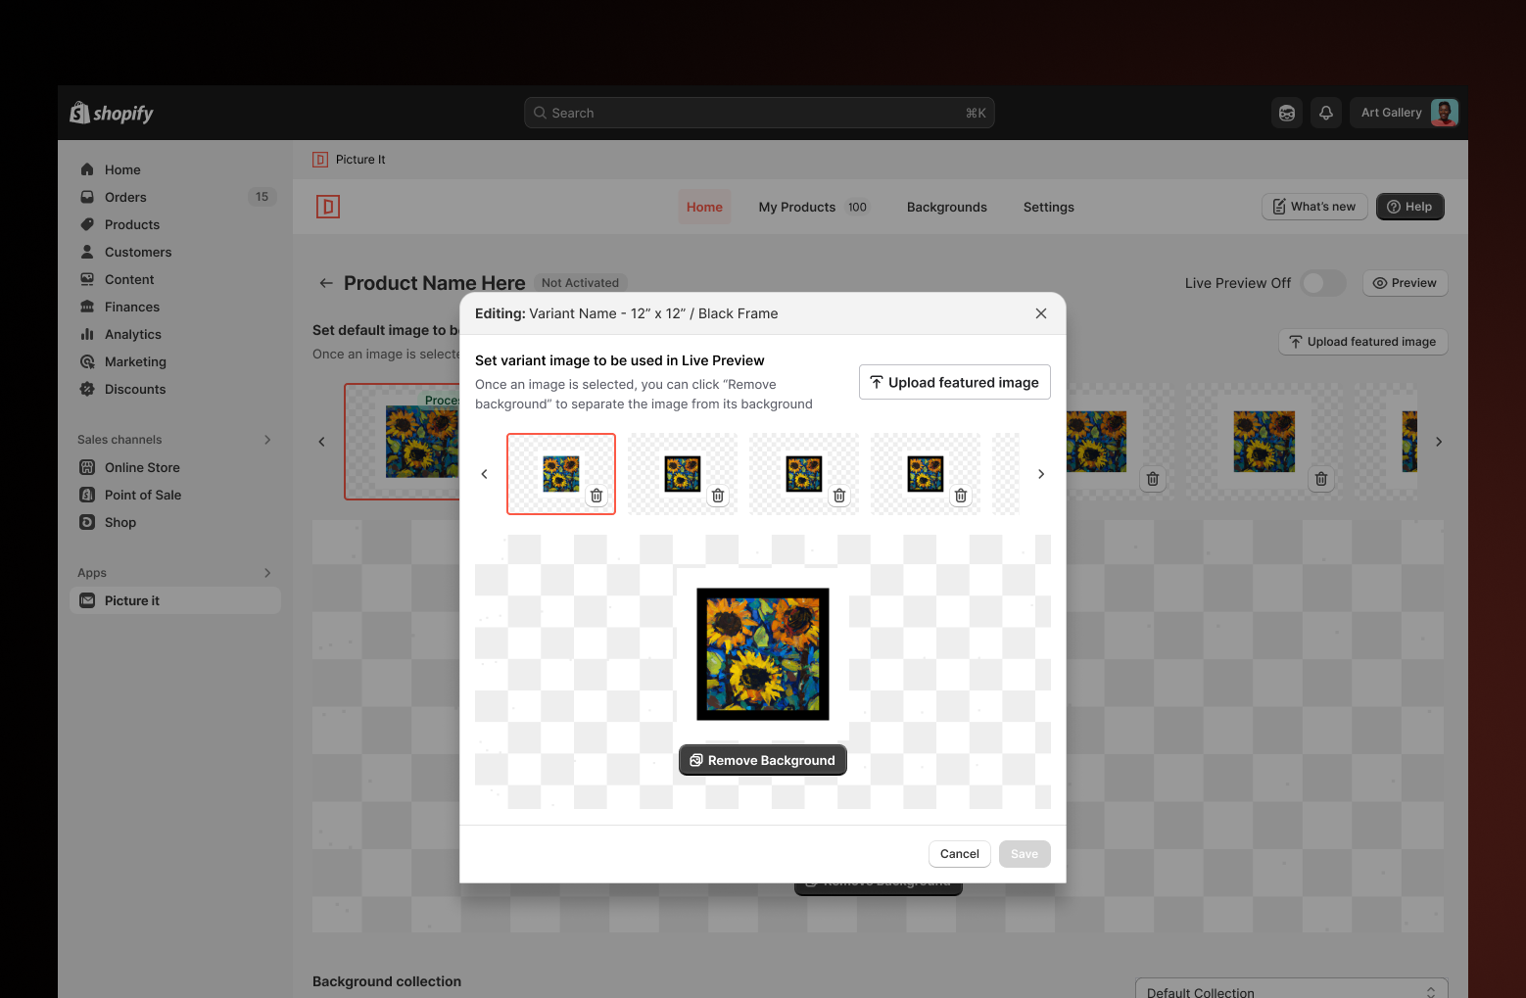
Task: Open Discounts in the sidebar
Action: point(175,389)
